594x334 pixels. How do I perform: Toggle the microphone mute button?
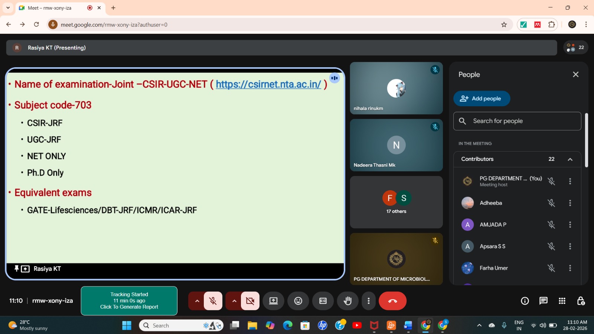tap(213, 301)
